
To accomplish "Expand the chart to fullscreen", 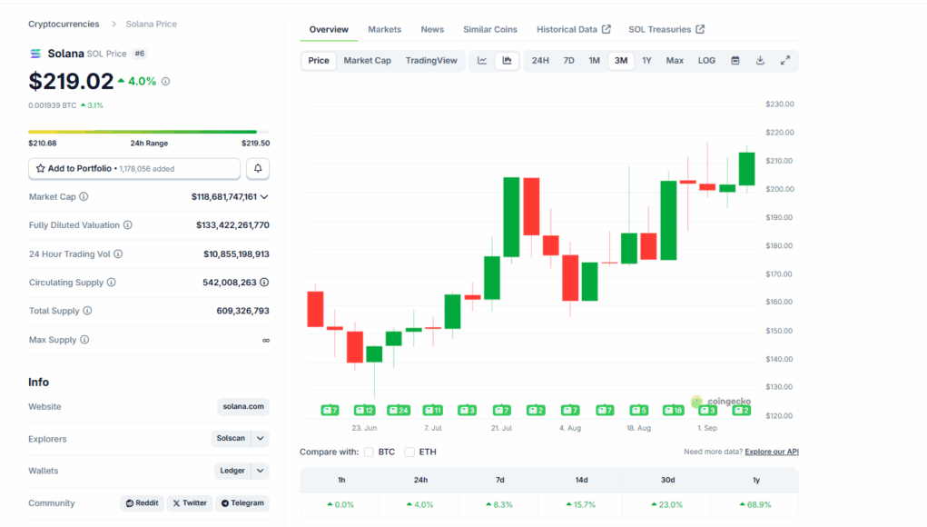I will pyautogui.click(x=785, y=61).
